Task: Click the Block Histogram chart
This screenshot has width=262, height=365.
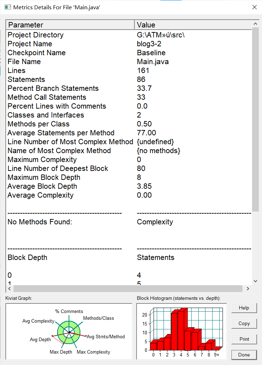Action: tap(182, 332)
